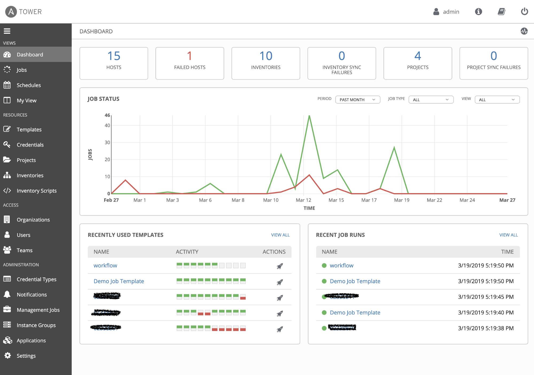
Task: Open documentation book icon
Action: click(x=501, y=12)
